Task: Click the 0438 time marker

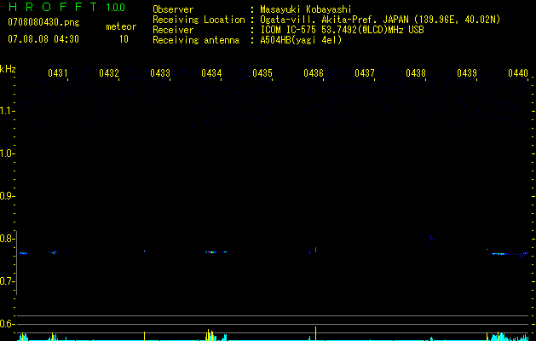Action: (416, 72)
